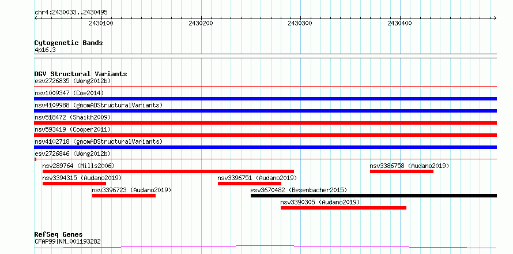
Task: Open variant nsv1009347 (Coe2014) label
Action: tap(69, 93)
